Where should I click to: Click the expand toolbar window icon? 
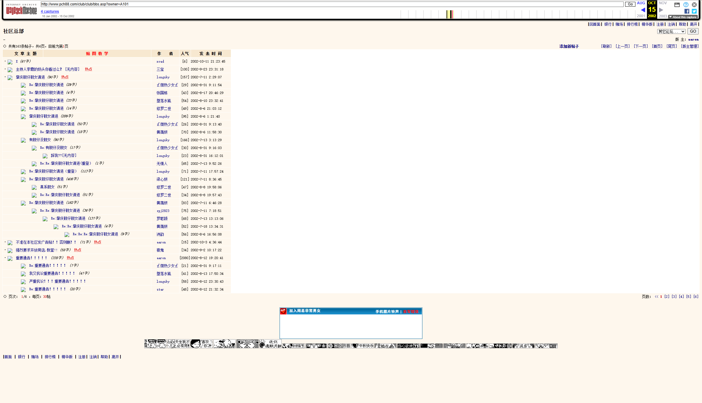pos(677,5)
